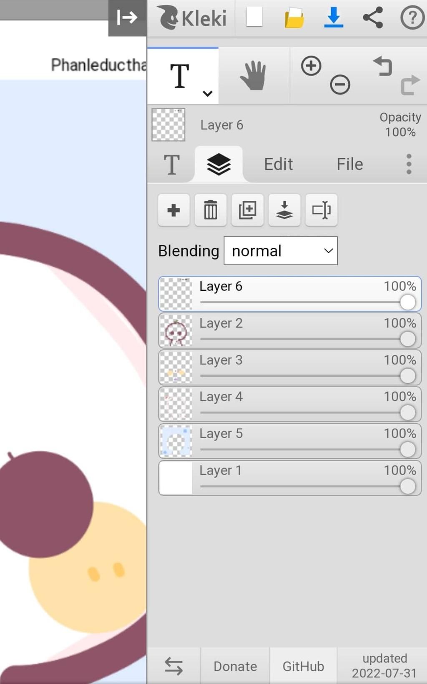Select the Hand pan tool

pyautogui.click(x=254, y=75)
